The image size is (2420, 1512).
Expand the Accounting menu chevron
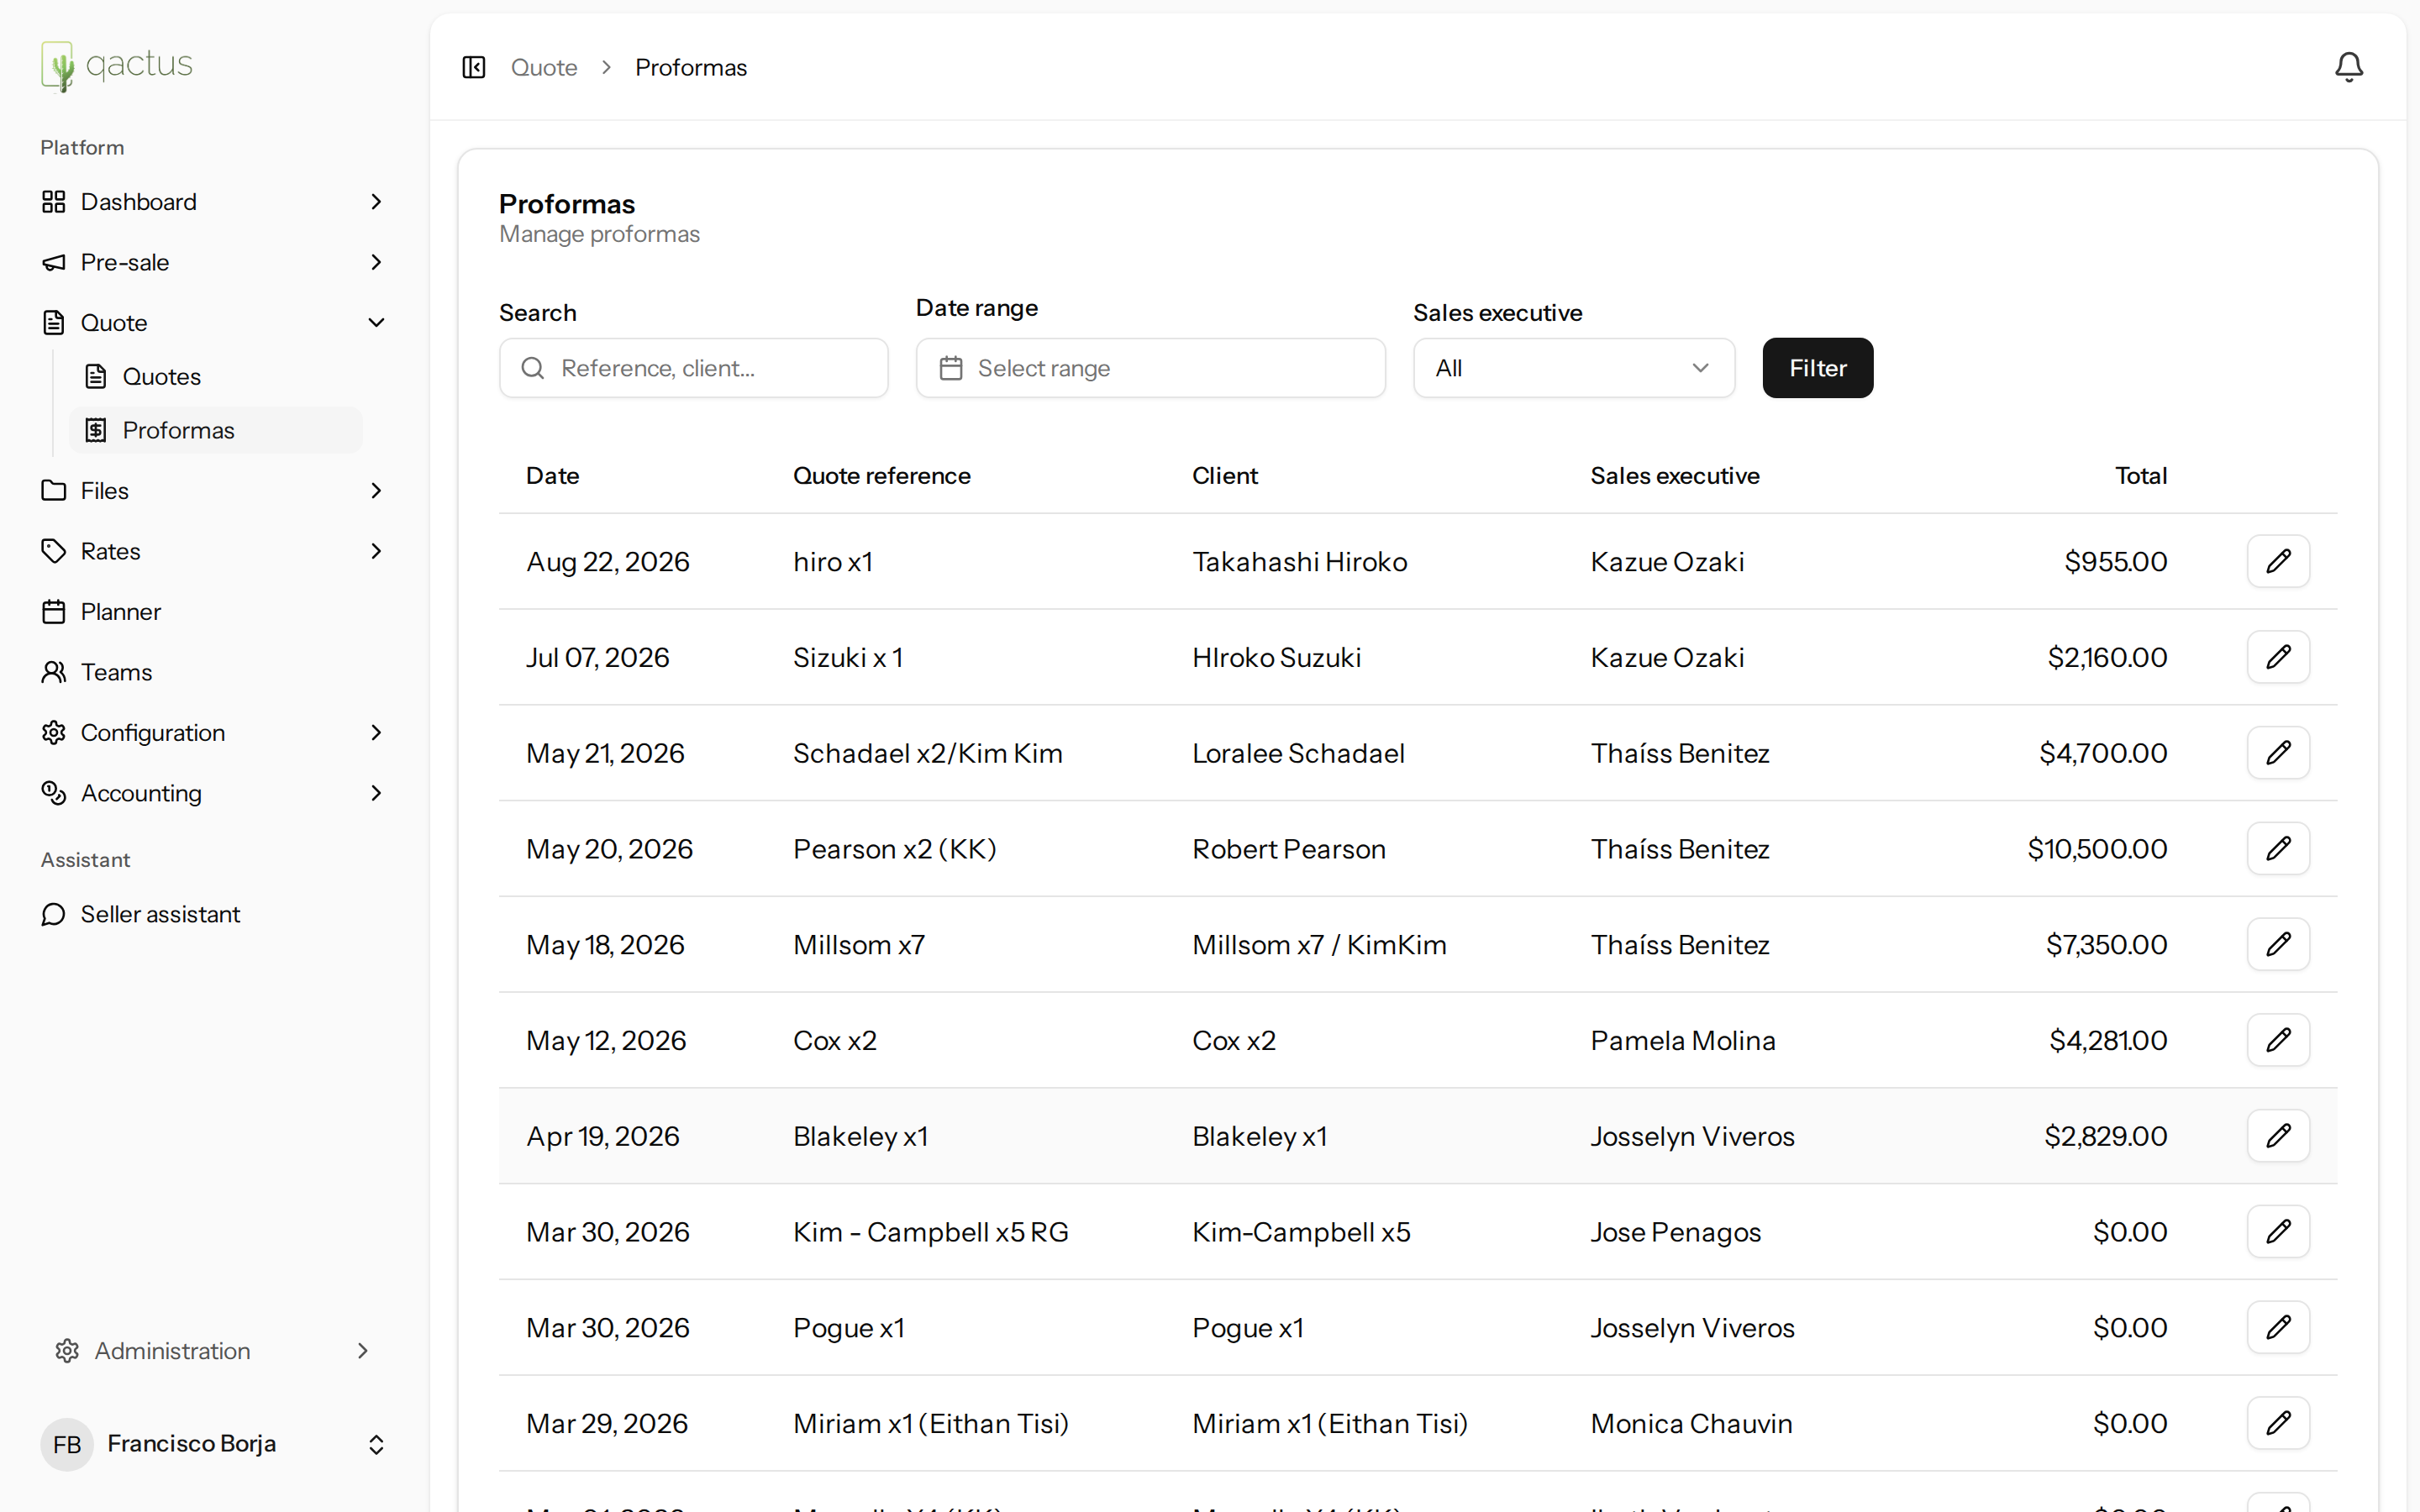coord(376,793)
